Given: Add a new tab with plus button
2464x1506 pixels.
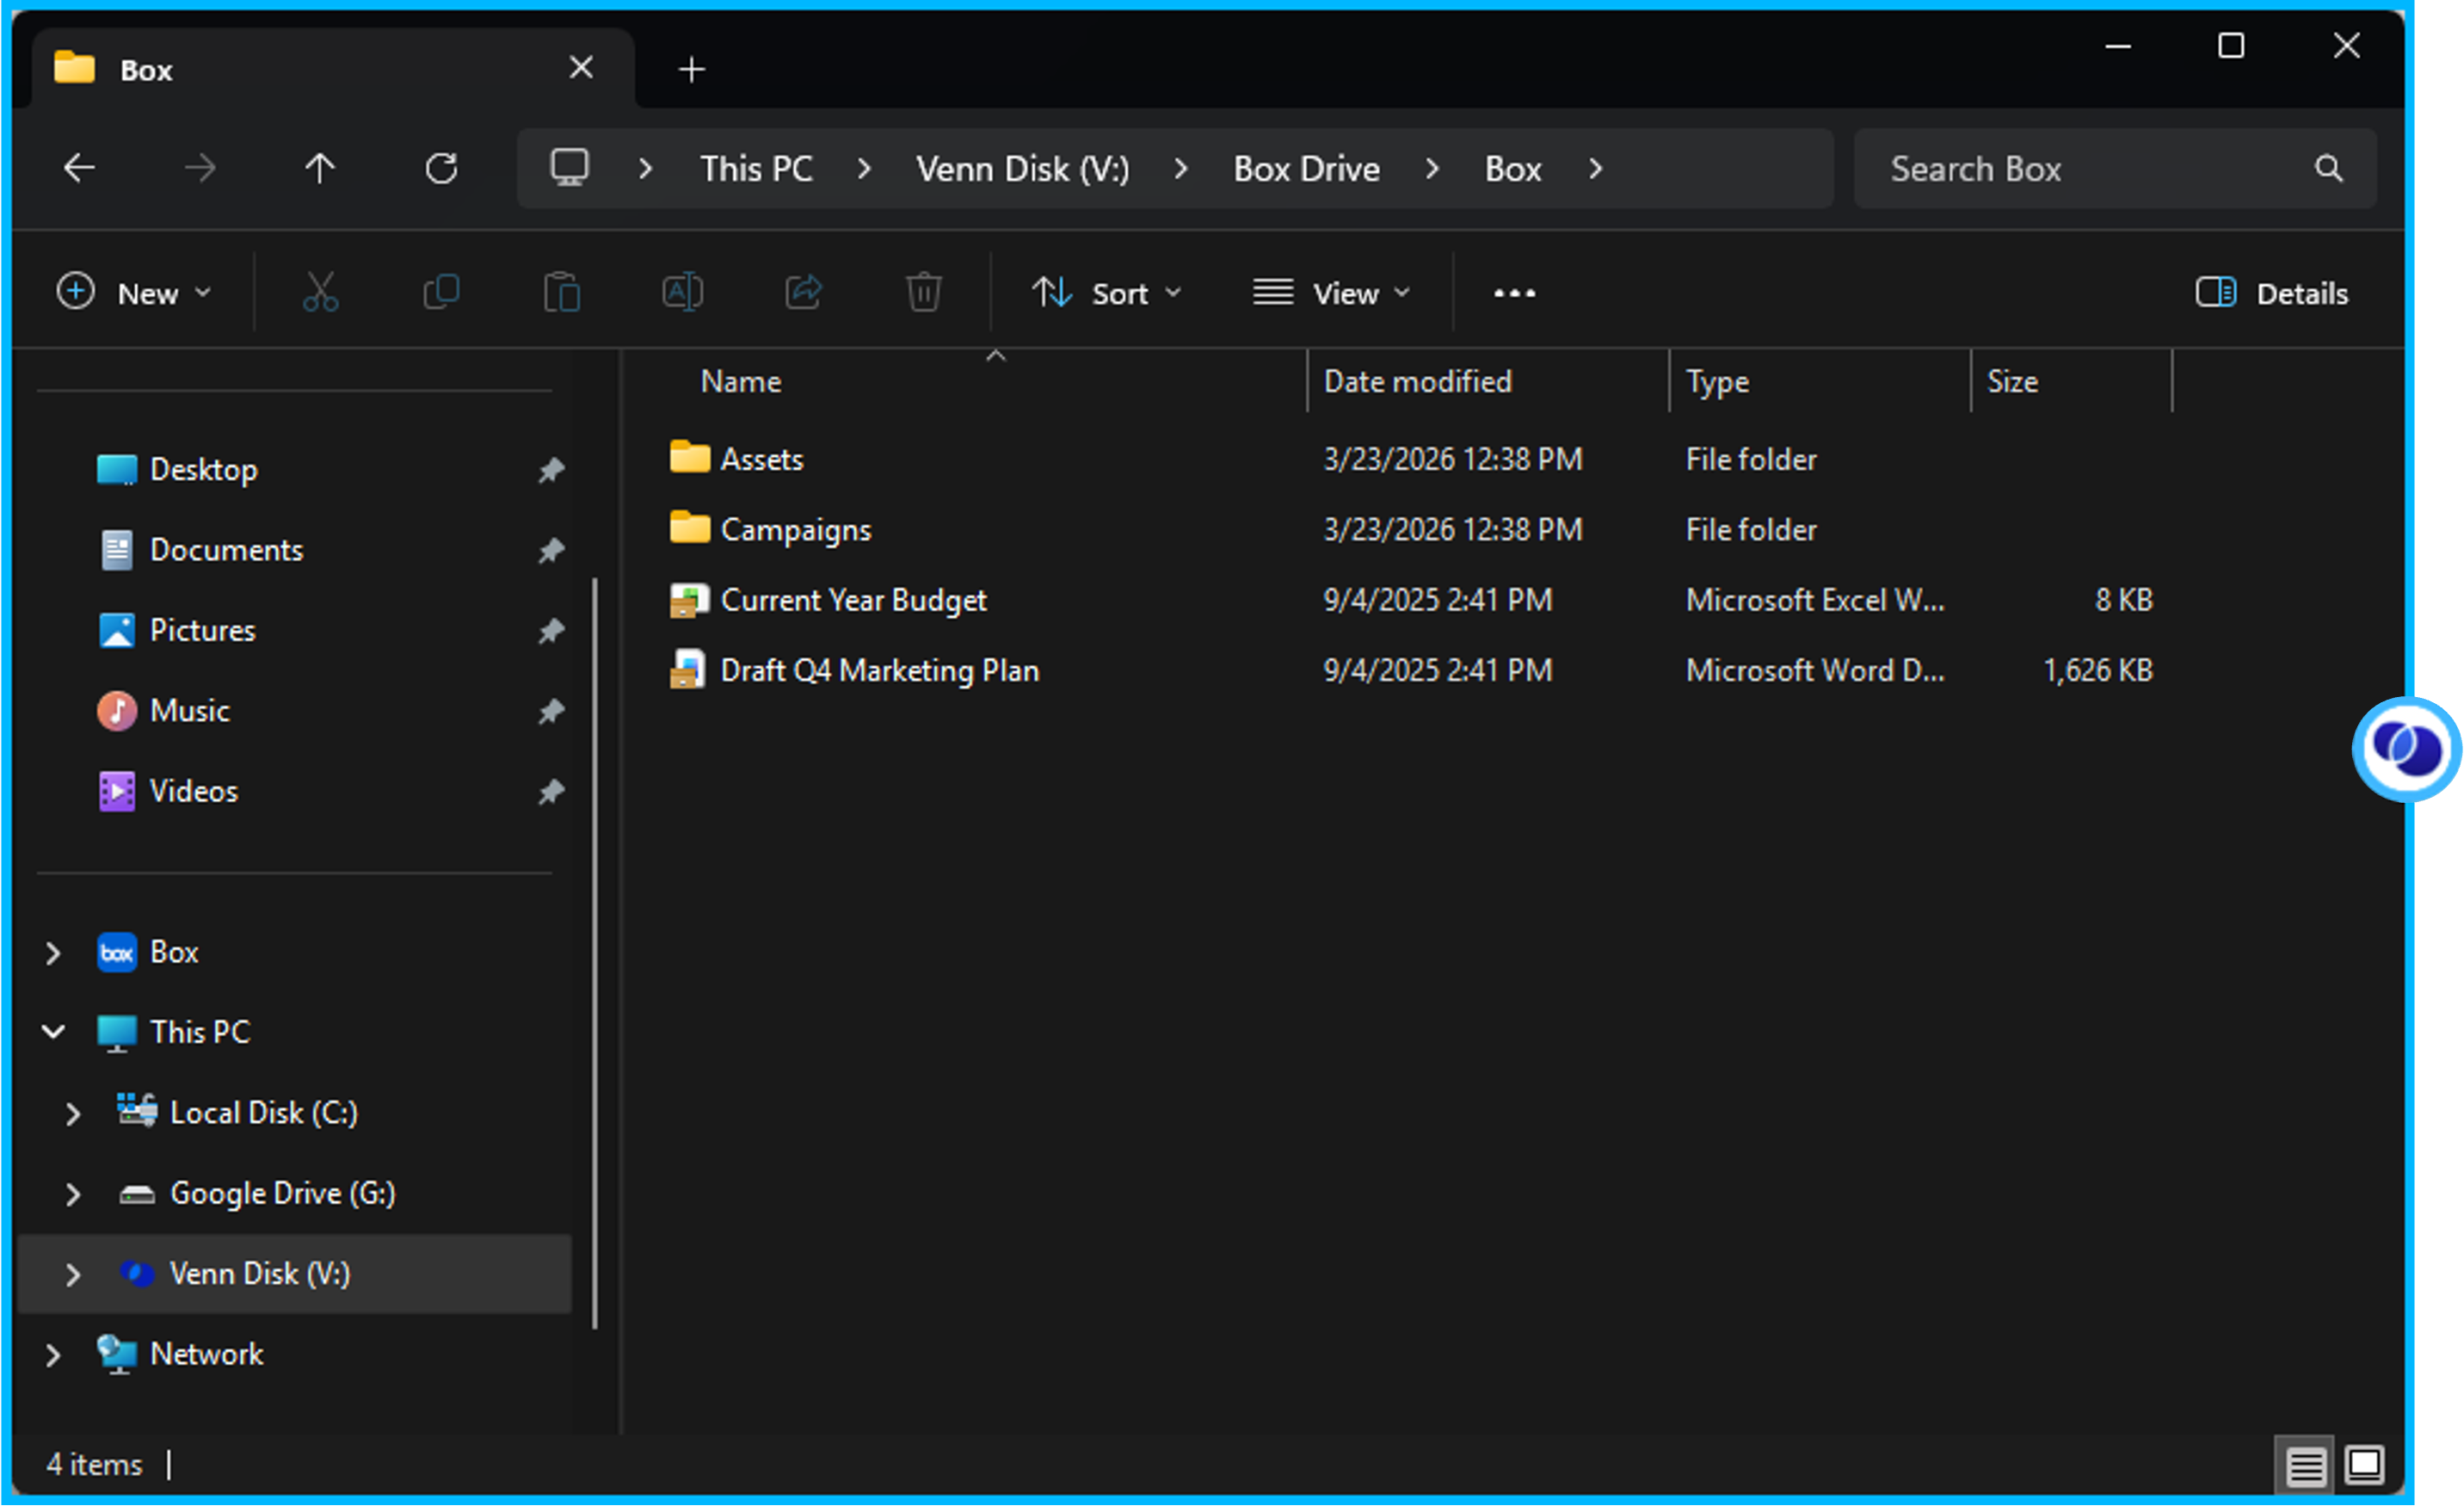Looking at the screenshot, I should 692,70.
